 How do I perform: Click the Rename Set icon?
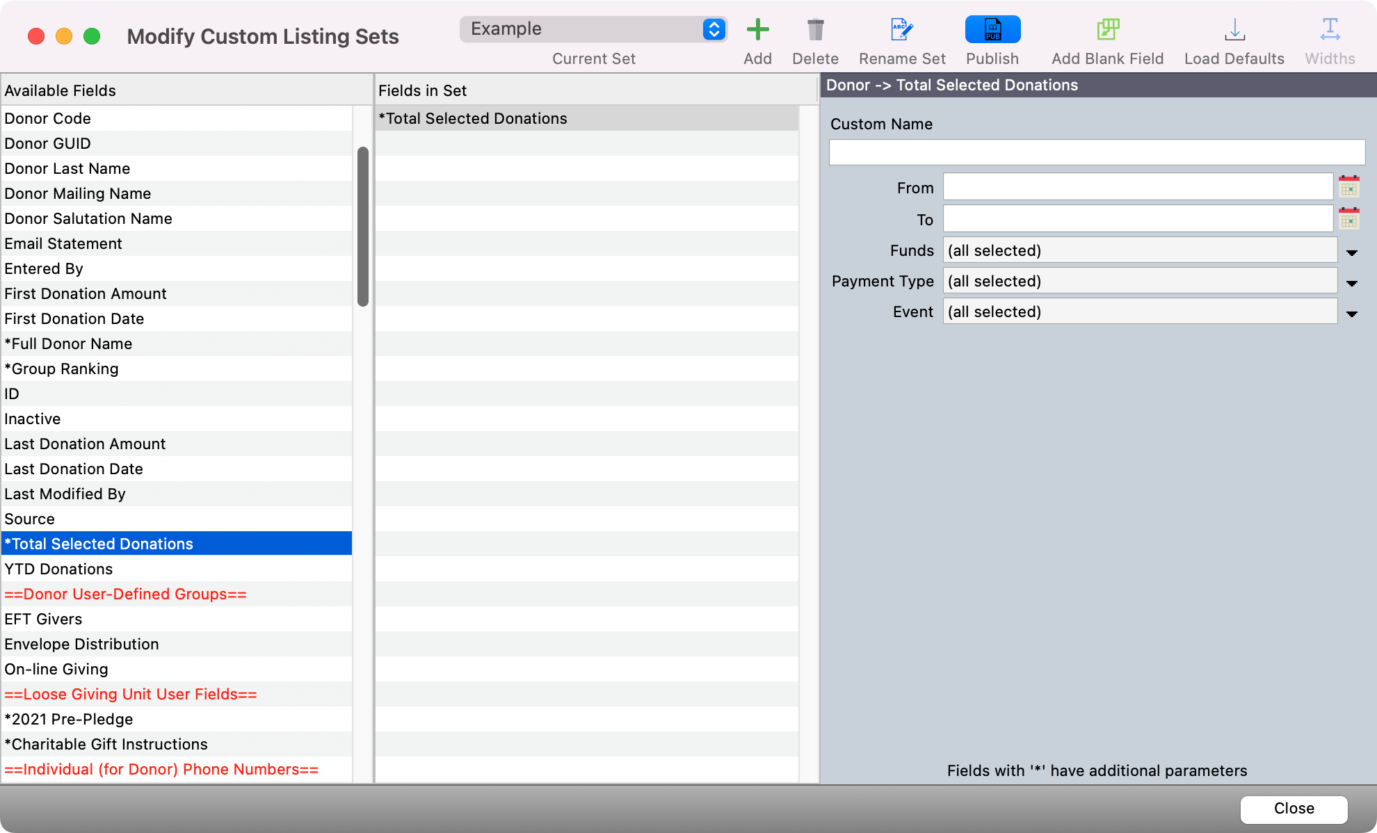(x=902, y=30)
